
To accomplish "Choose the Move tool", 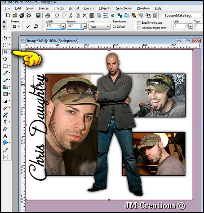I will pyautogui.click(x=5, y=59).
